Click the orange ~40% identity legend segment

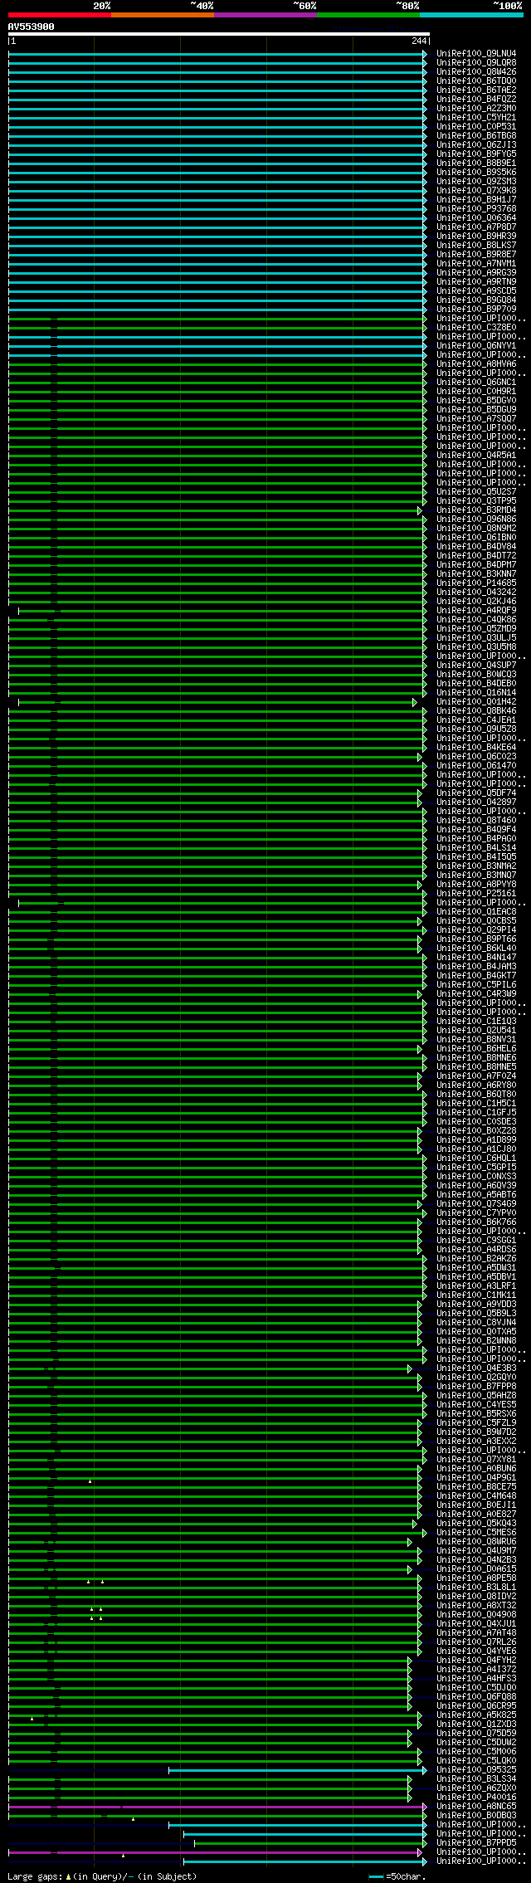tap(163, 15)
